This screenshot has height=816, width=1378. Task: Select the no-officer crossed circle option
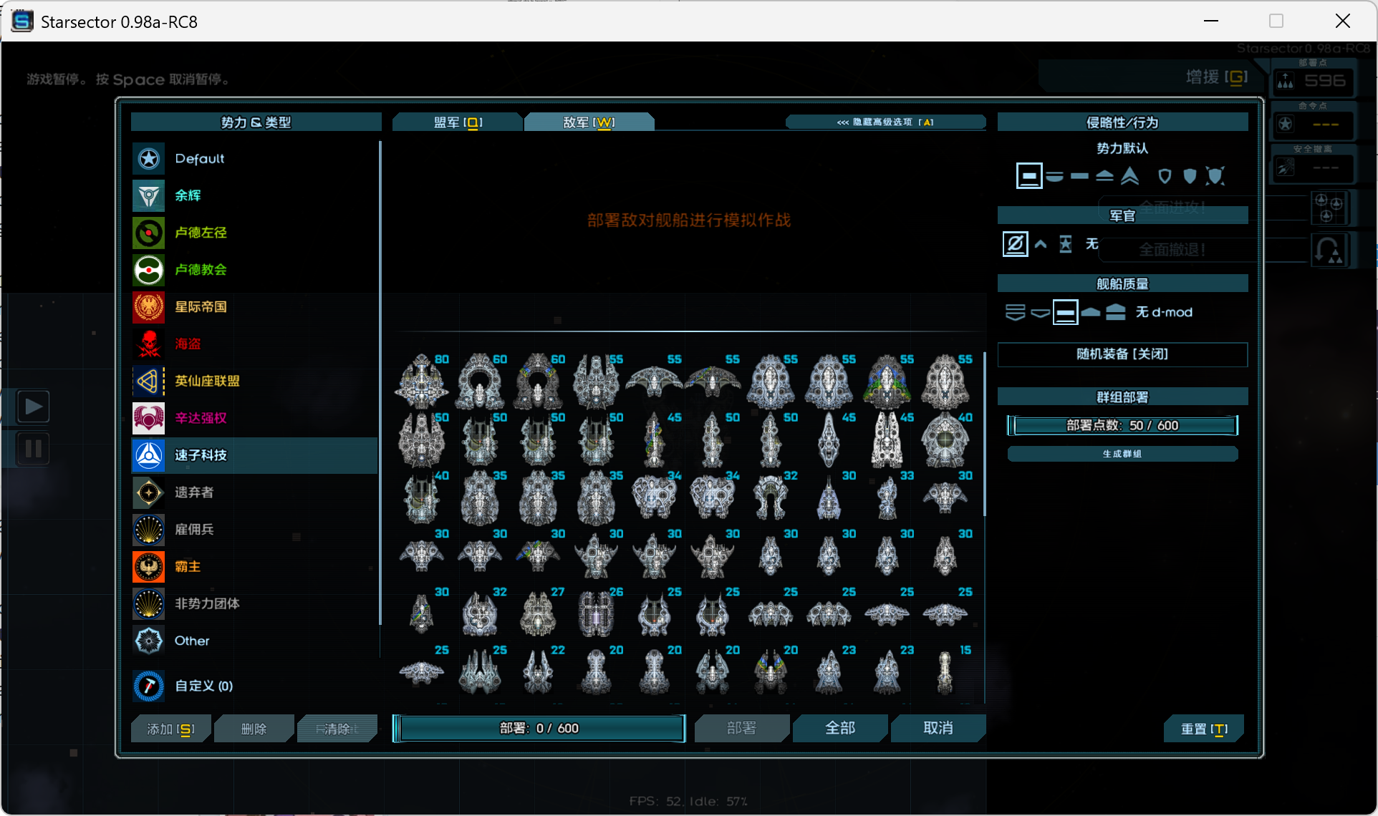[x=1015, y=244]
